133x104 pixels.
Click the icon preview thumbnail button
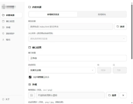(x=31, y=95)
